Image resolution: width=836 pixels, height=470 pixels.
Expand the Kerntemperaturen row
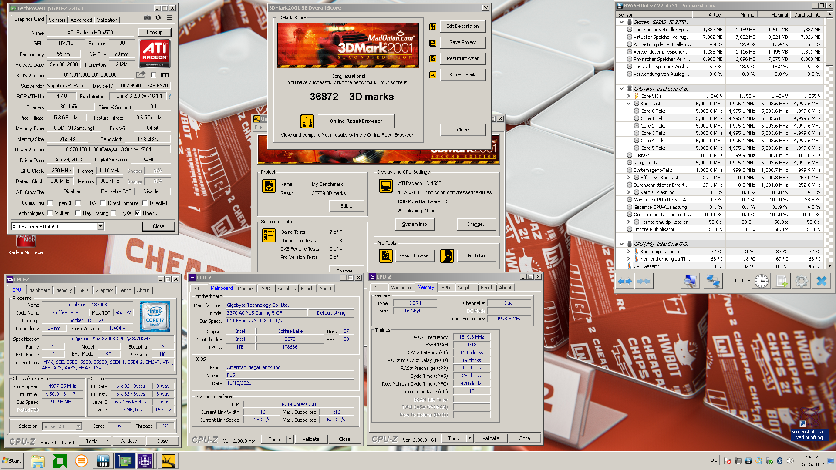coord(628,252)
